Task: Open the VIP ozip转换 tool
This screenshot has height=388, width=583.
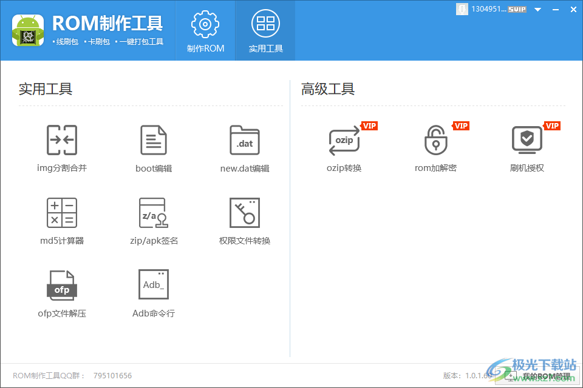Action: (344, 147)
